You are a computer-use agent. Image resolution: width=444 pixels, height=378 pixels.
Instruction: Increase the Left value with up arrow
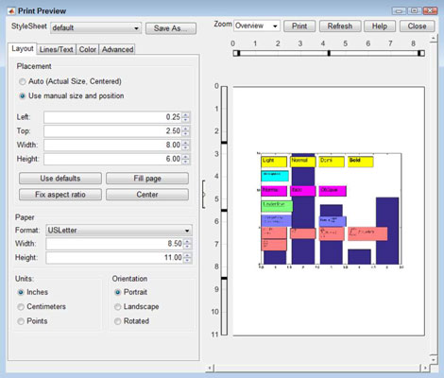coord(186,115)
